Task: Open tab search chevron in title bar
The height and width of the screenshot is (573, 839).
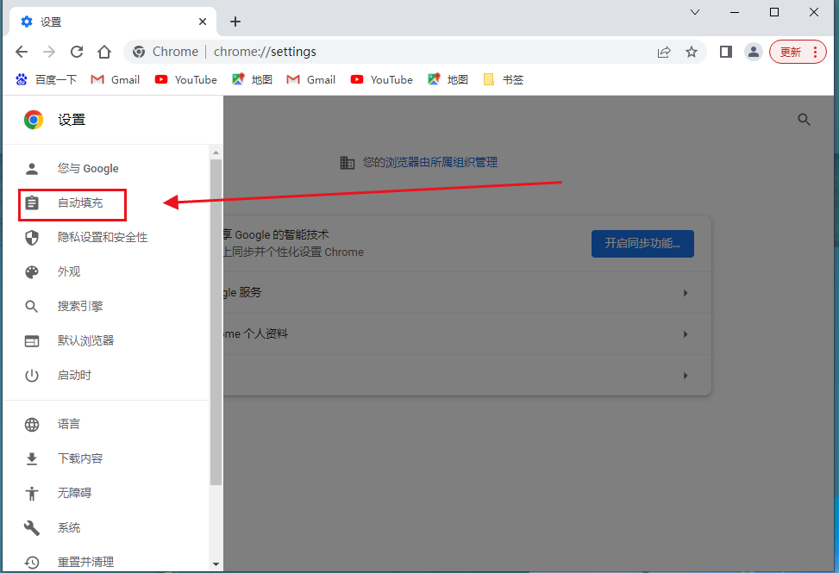Action: [x=695, y=12]
